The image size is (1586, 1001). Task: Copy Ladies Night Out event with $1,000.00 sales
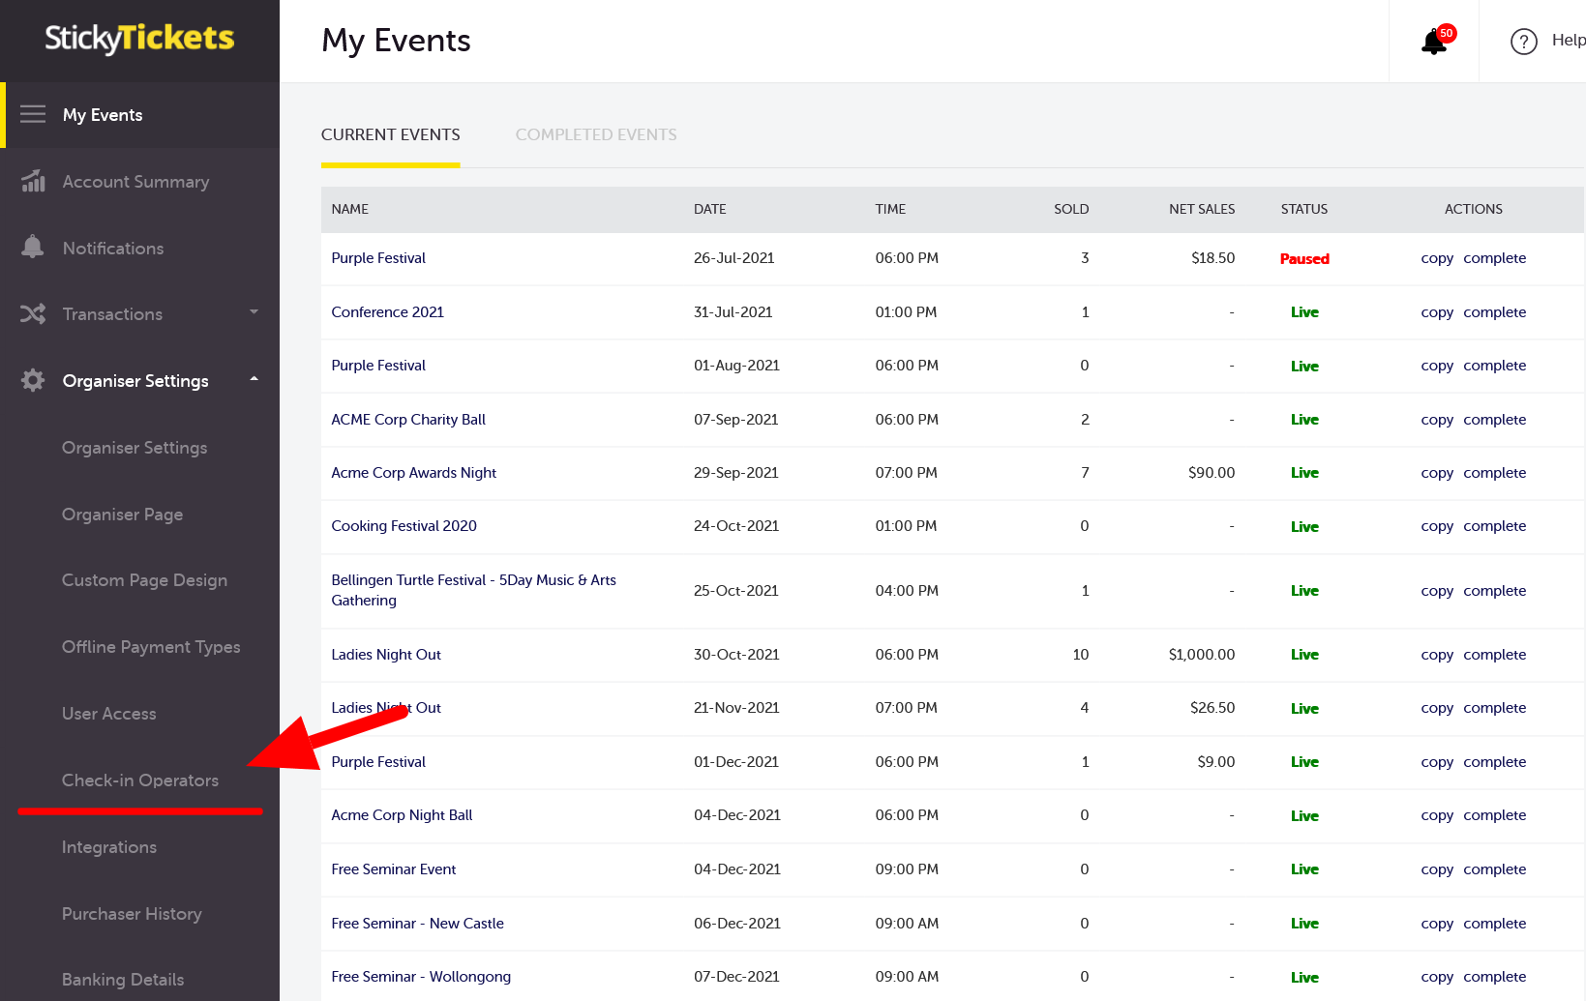click(x=1437, y=655)
